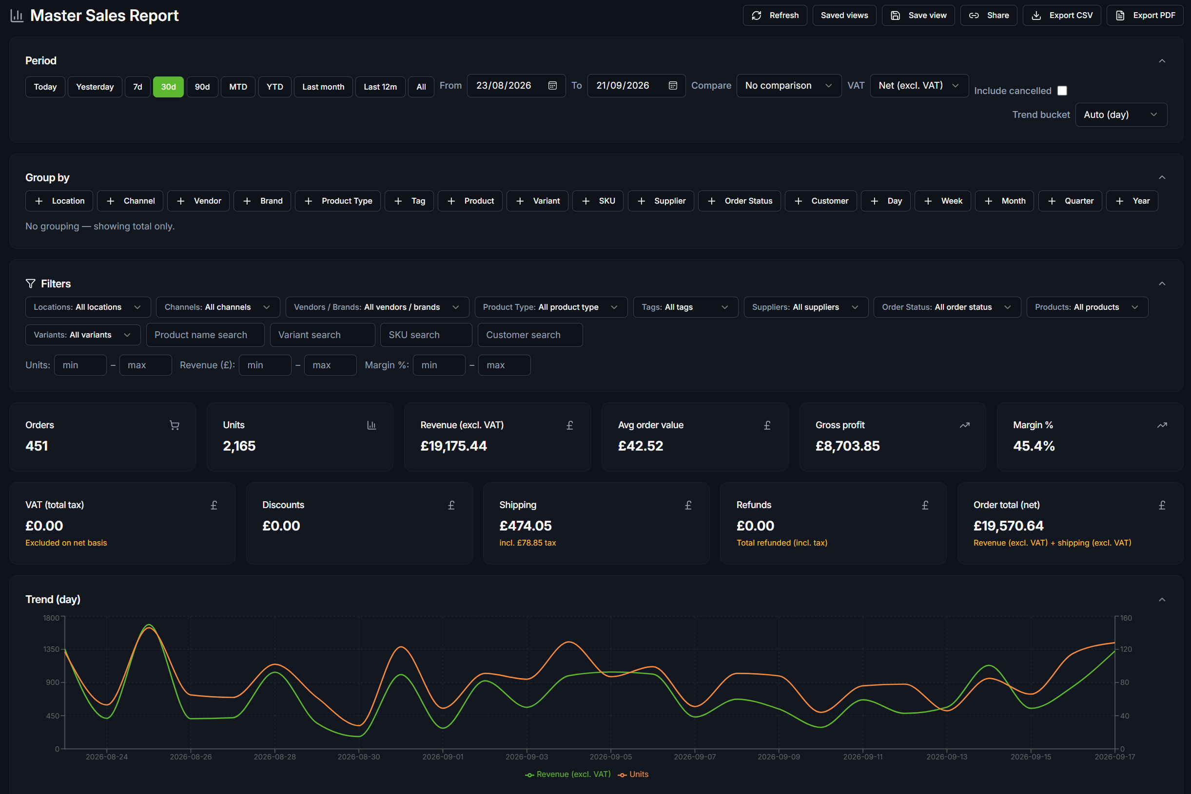Click the funnel icon beside Filters

30,284
